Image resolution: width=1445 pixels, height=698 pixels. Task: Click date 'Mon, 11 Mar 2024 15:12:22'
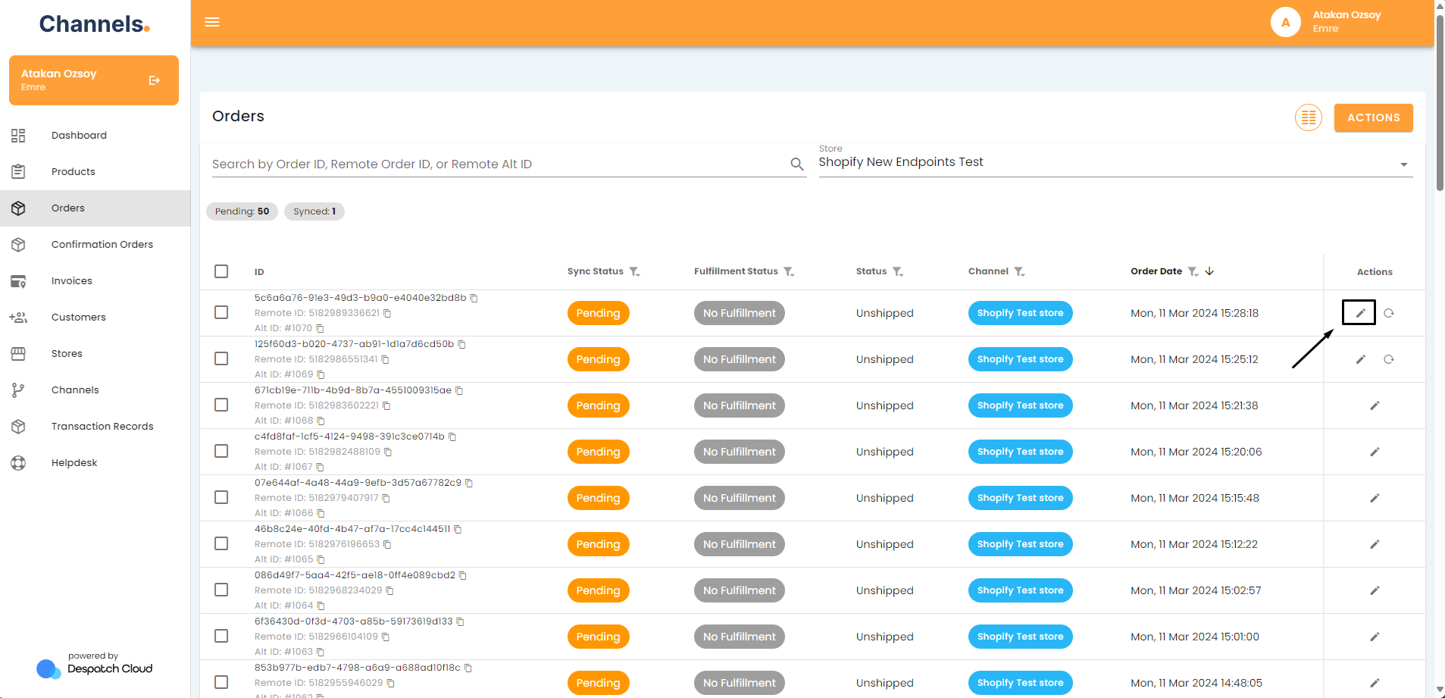tap(1194, 544)
